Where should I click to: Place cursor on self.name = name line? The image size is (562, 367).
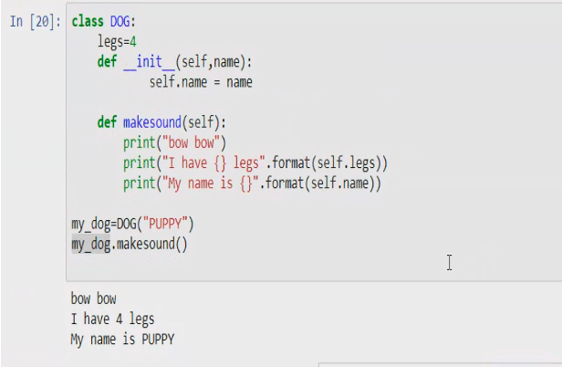coord(201,82)
